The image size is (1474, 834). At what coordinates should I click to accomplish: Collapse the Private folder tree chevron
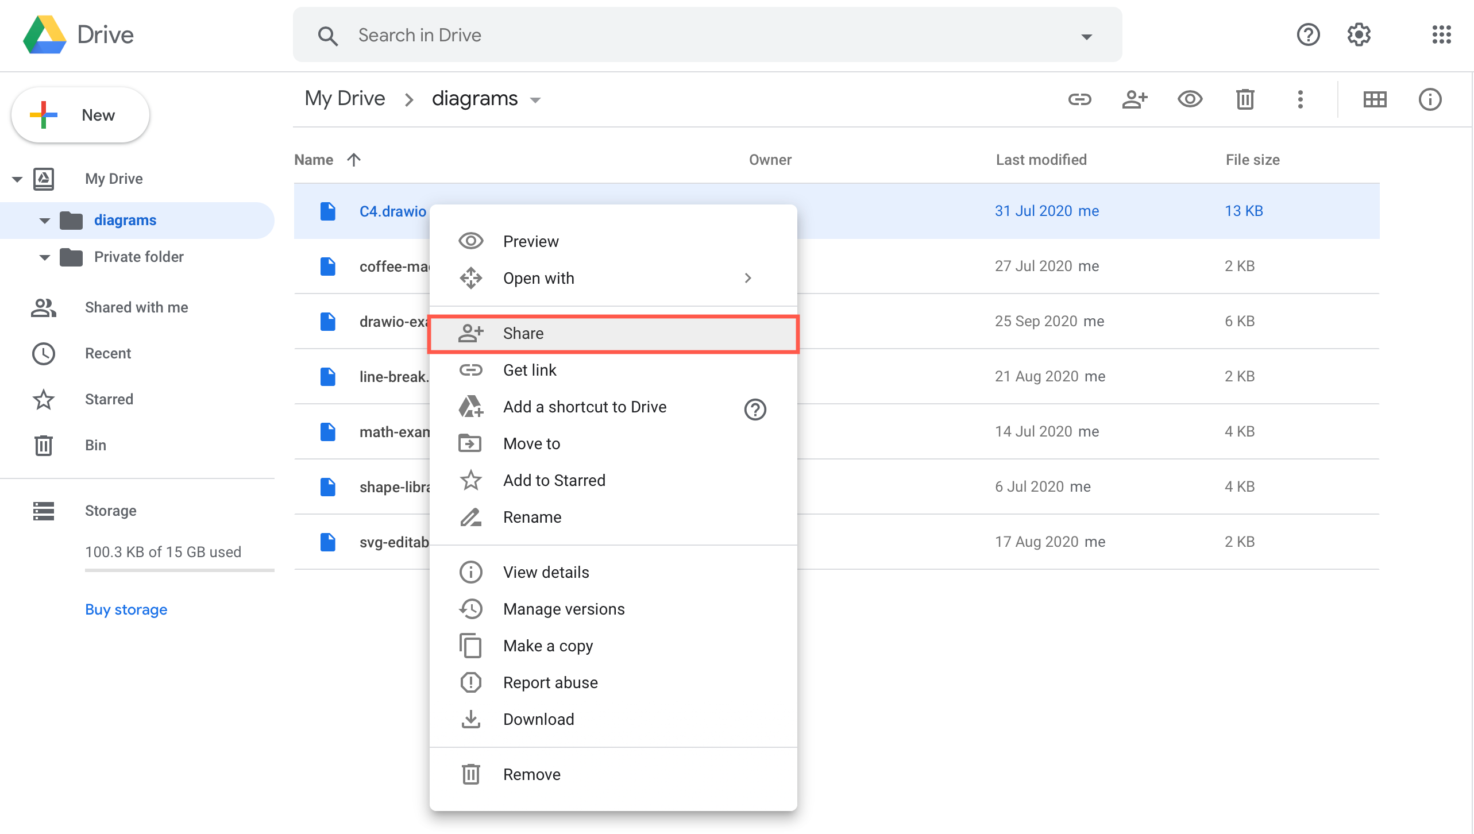44,257
